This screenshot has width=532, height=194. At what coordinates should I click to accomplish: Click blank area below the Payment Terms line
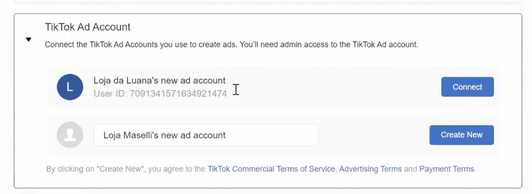268,181
